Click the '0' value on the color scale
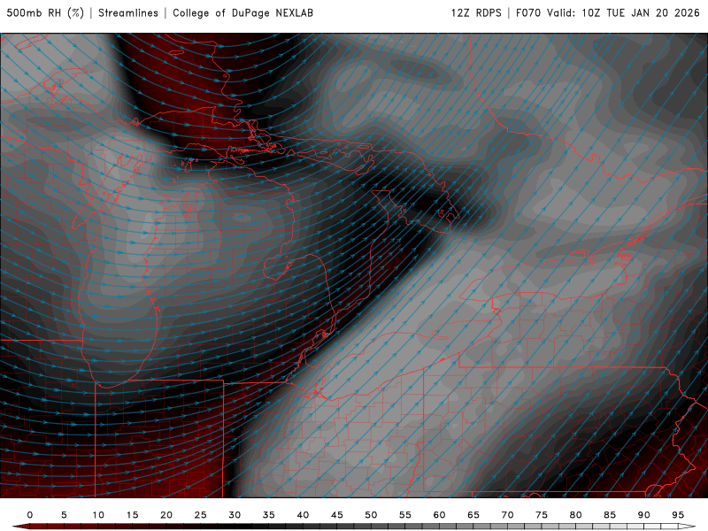 30,515
